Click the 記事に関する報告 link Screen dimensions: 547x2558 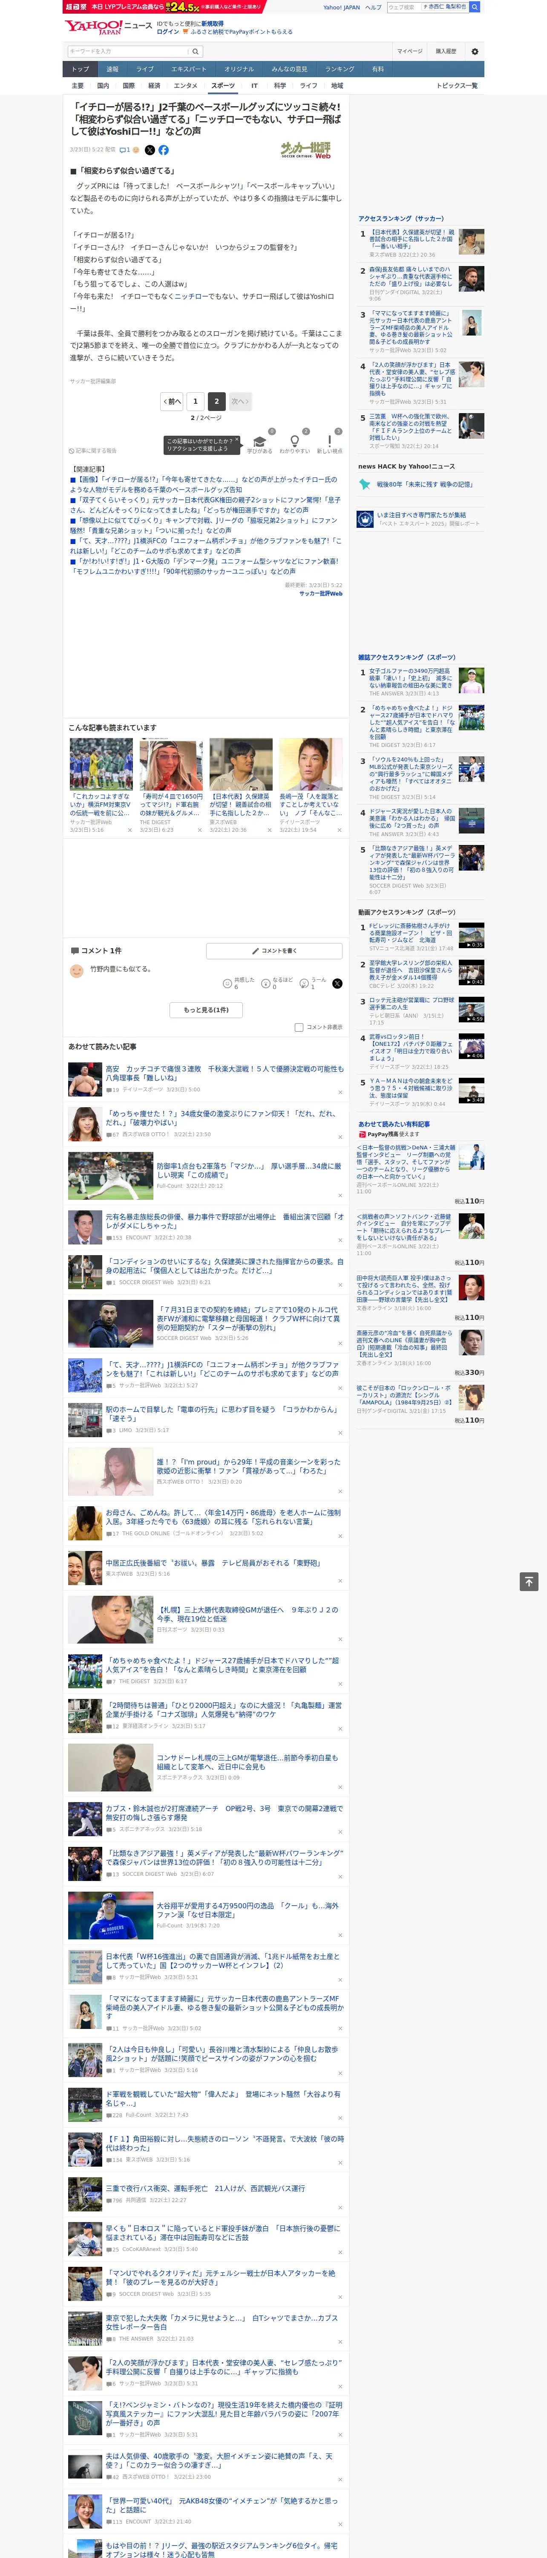tap(92, 451)
